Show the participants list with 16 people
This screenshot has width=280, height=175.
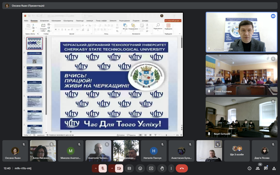(258, 168)
